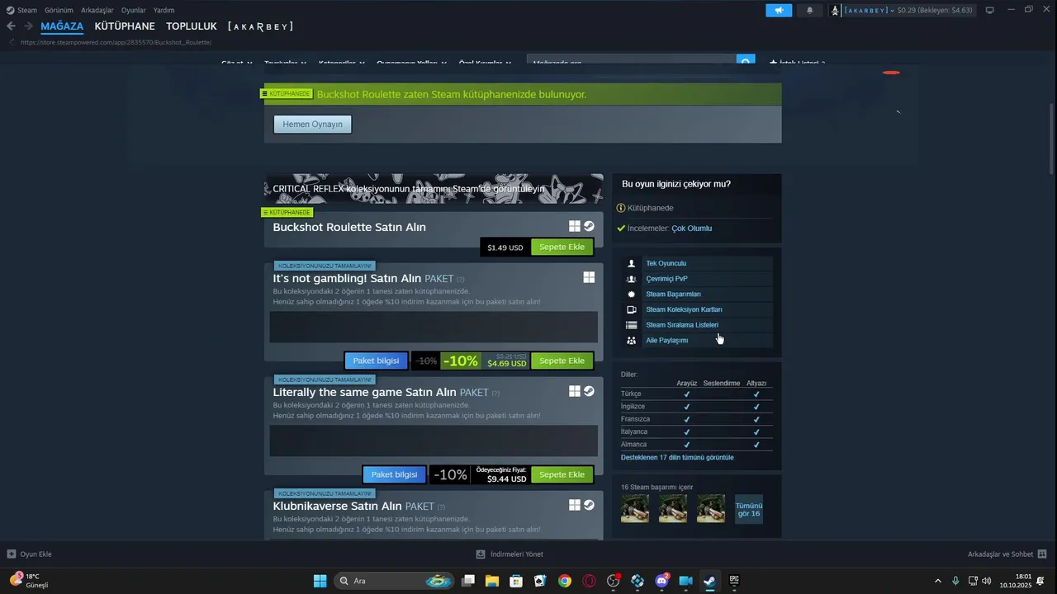Click the Arkadaşlar ve Sohbet chat icon

click(1042, 554)
